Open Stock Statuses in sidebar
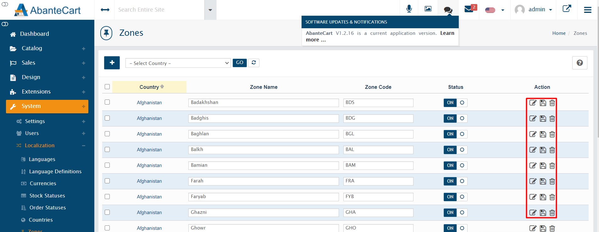The width and height of the screenshot is (599, 232). pos(47,196)
